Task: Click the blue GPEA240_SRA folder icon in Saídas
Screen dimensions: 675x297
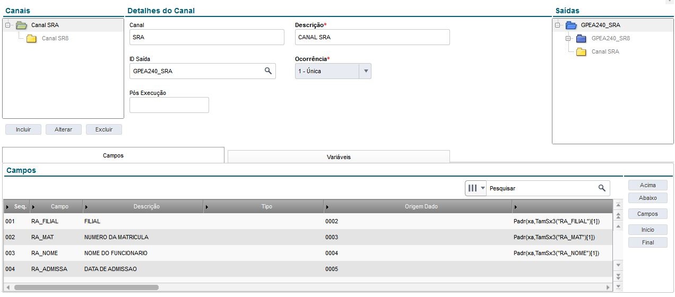Action: click(571, 25)
